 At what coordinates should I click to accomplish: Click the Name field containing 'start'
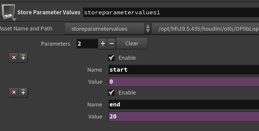[184, 70]
